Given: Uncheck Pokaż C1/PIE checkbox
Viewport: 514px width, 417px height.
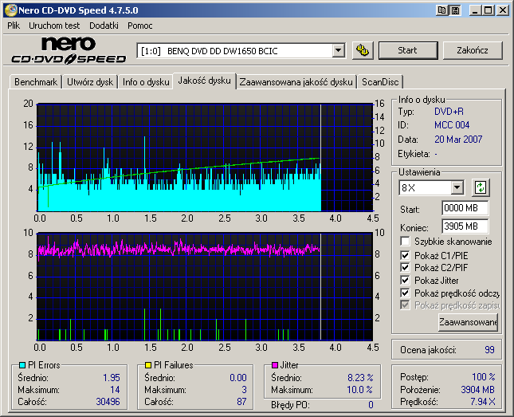Looking at the screenshot, I should tap(405, 255).
